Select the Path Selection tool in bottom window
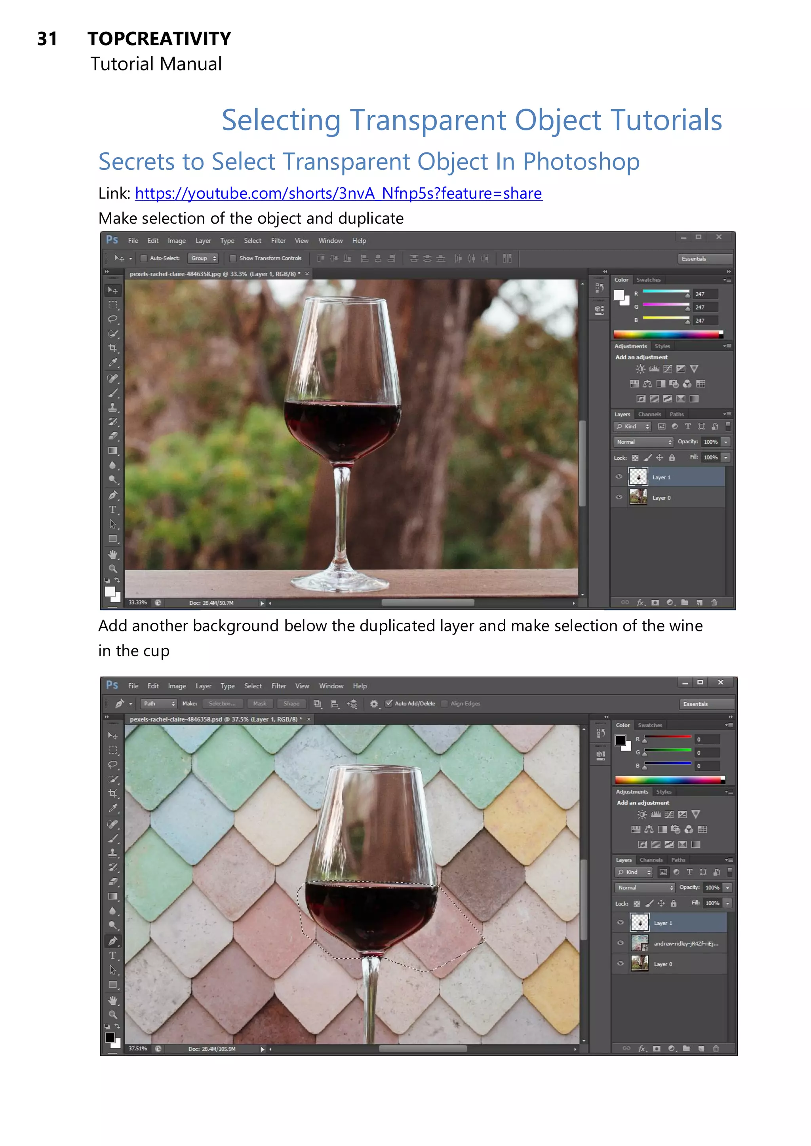 pos(113,970)
